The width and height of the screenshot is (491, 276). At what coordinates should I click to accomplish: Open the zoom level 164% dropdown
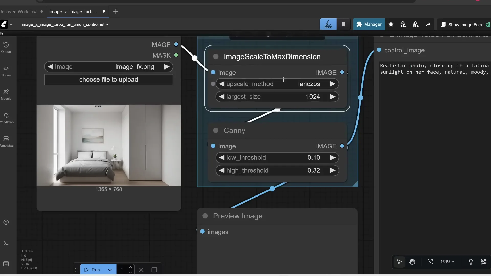pos(447,262)
